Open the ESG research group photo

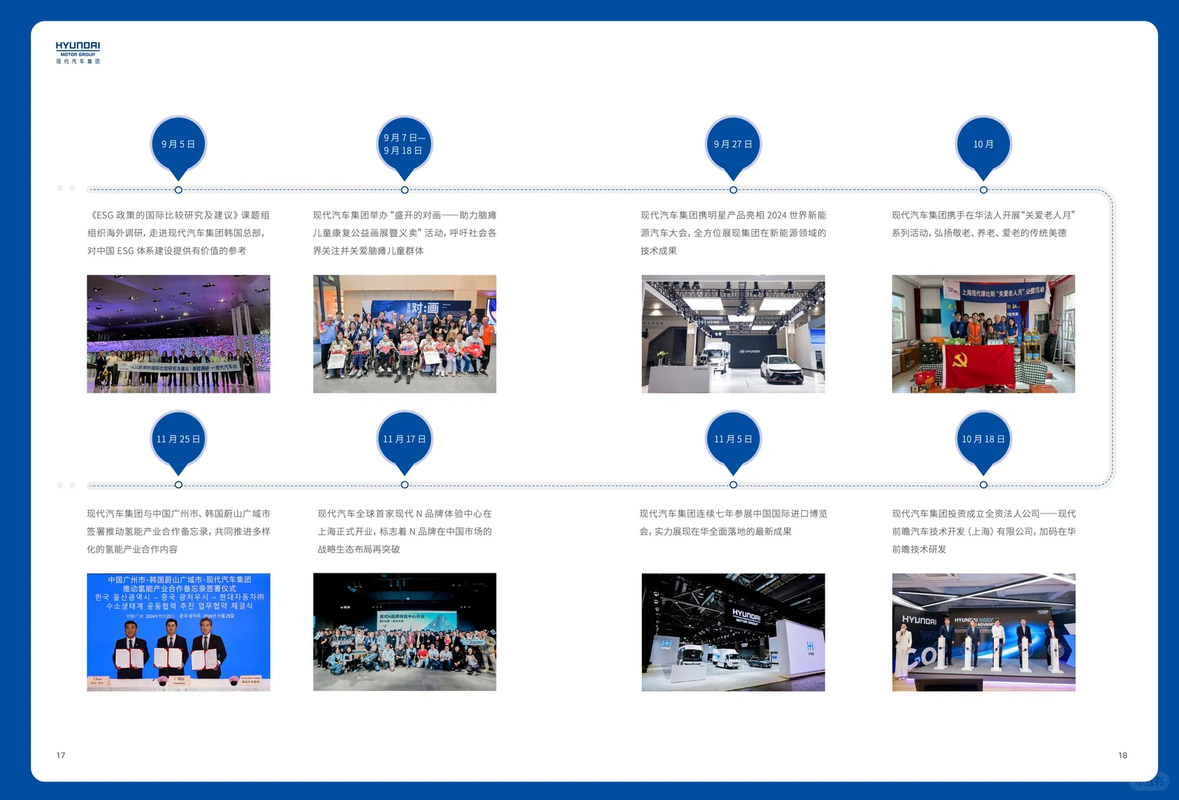point(179,334)
